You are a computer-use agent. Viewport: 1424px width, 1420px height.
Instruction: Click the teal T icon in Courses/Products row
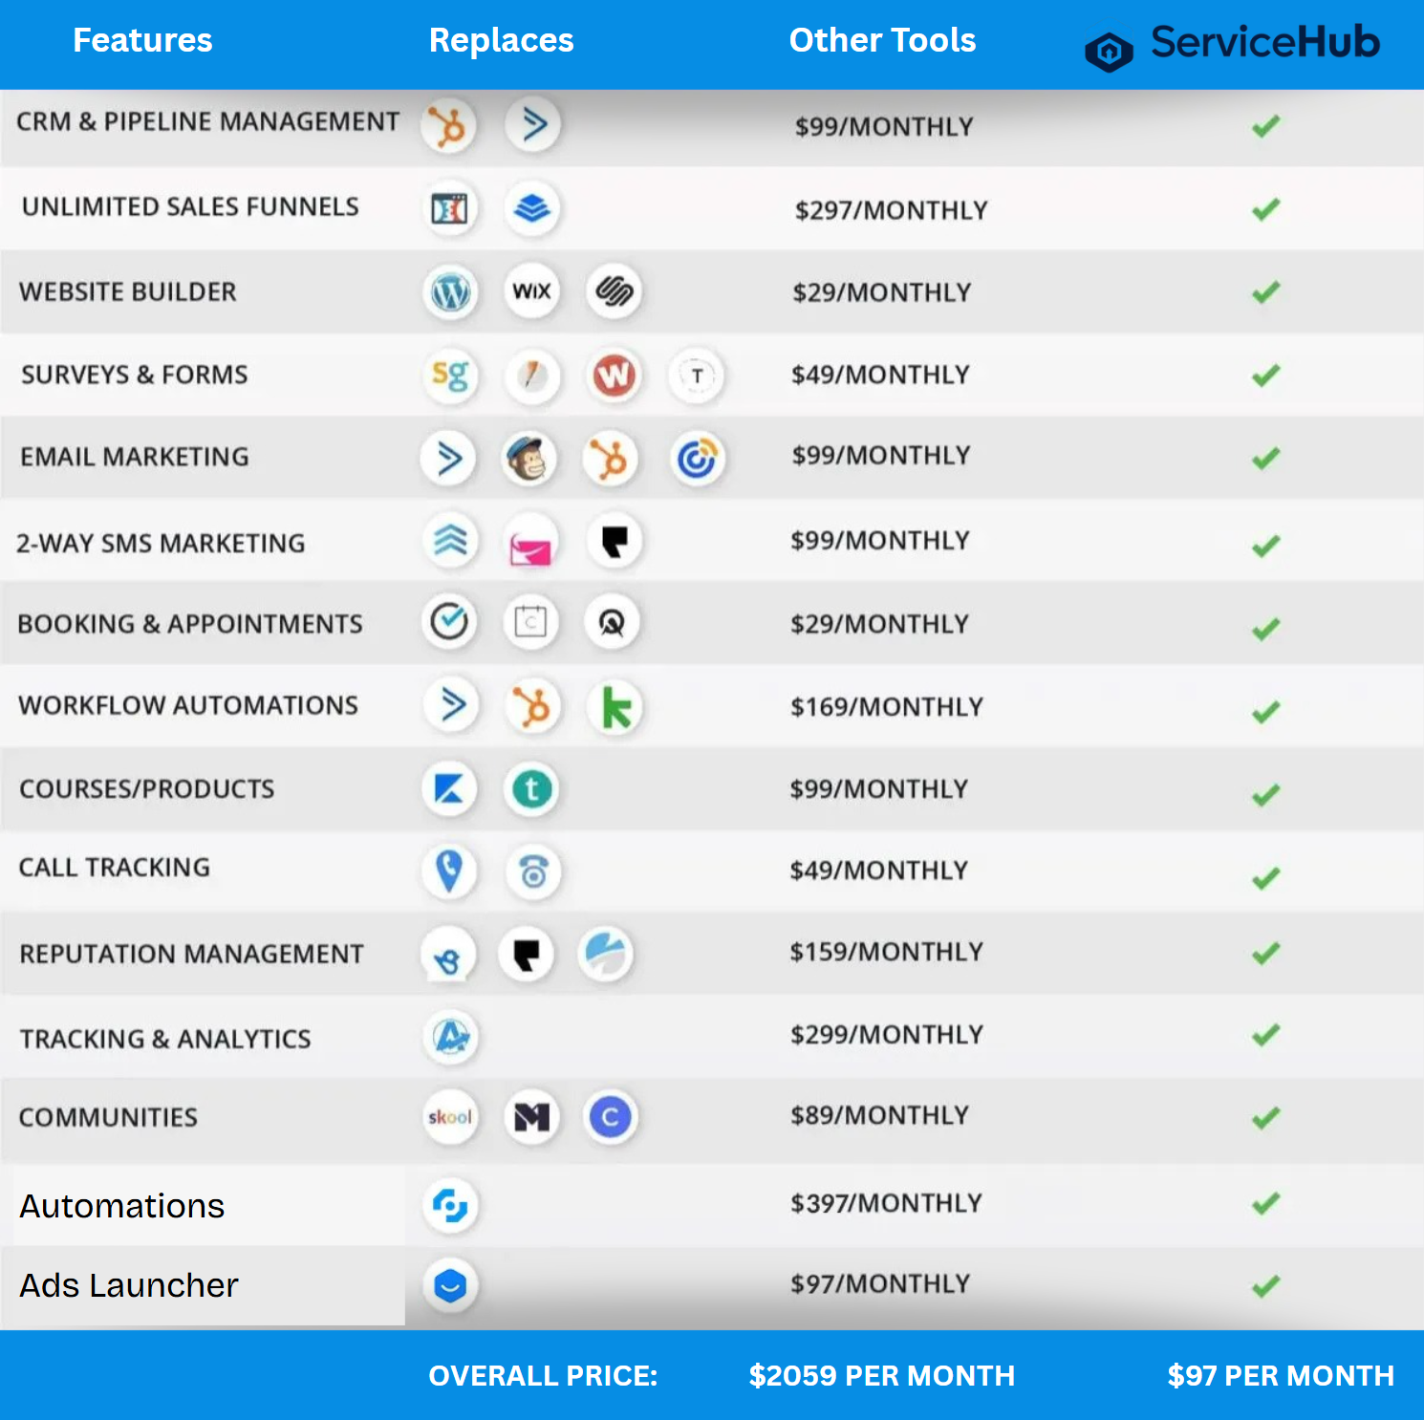pos(531,790)
